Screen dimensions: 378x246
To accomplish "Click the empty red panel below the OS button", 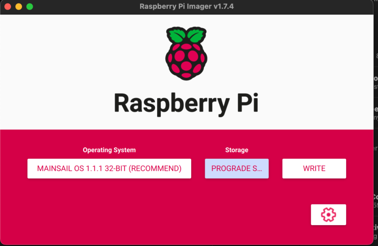I will point(109,210).
